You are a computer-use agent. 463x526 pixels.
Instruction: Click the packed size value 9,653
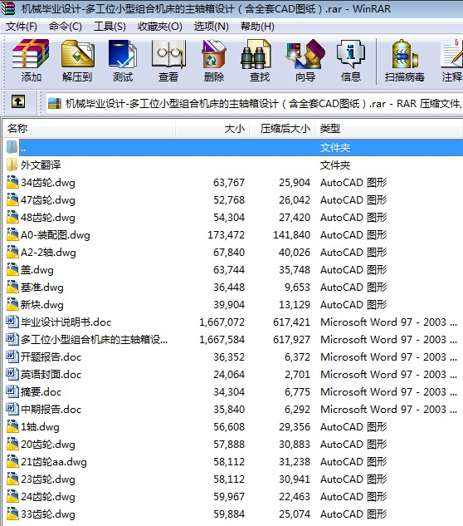pyautogui.click(x=297, y=288)
